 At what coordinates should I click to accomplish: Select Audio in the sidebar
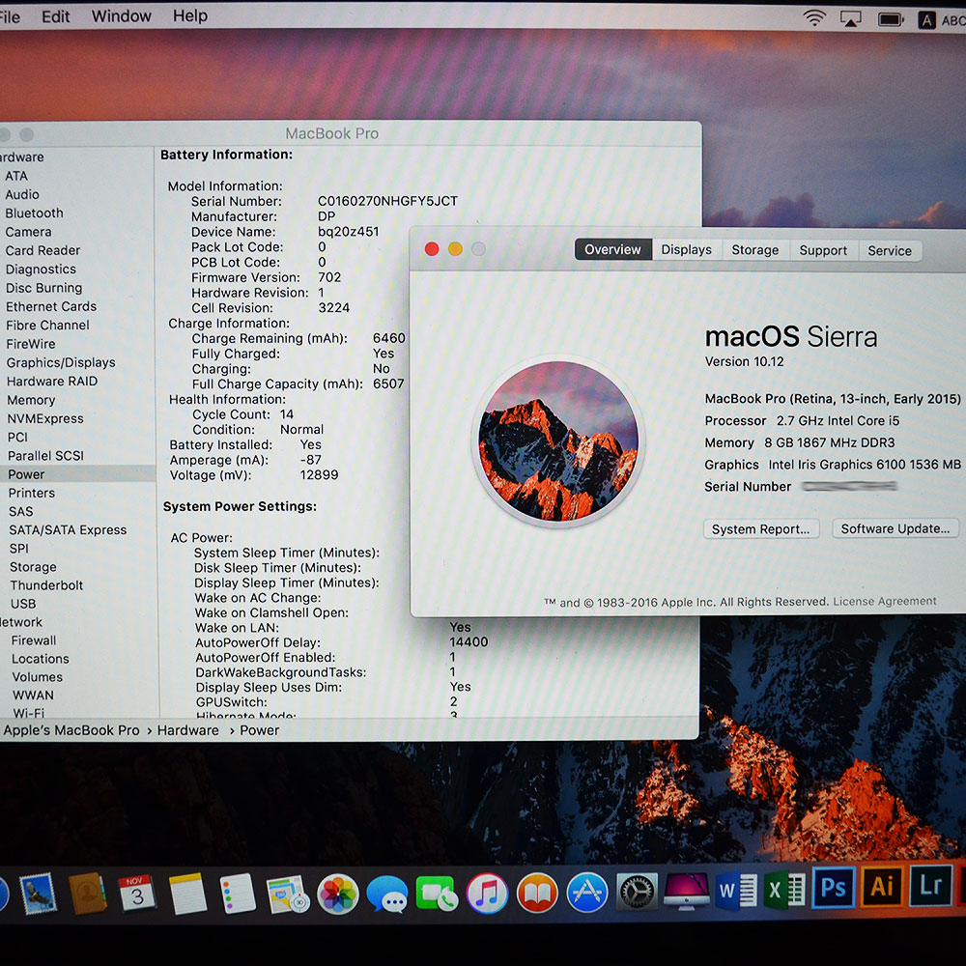pos(22,195)
